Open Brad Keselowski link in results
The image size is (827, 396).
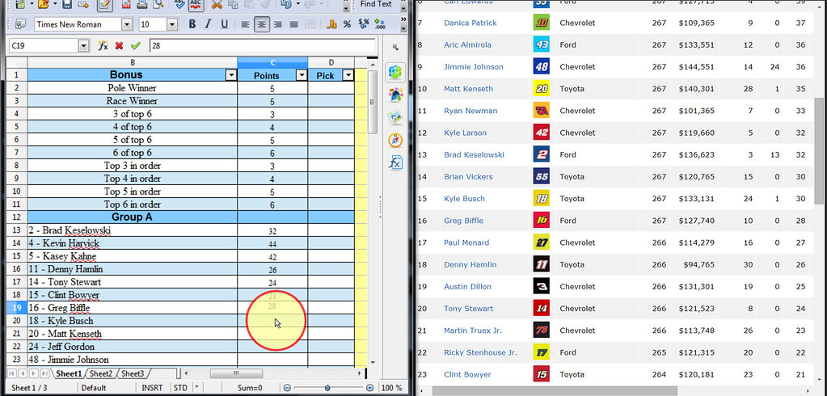click(x=474, y=154)
